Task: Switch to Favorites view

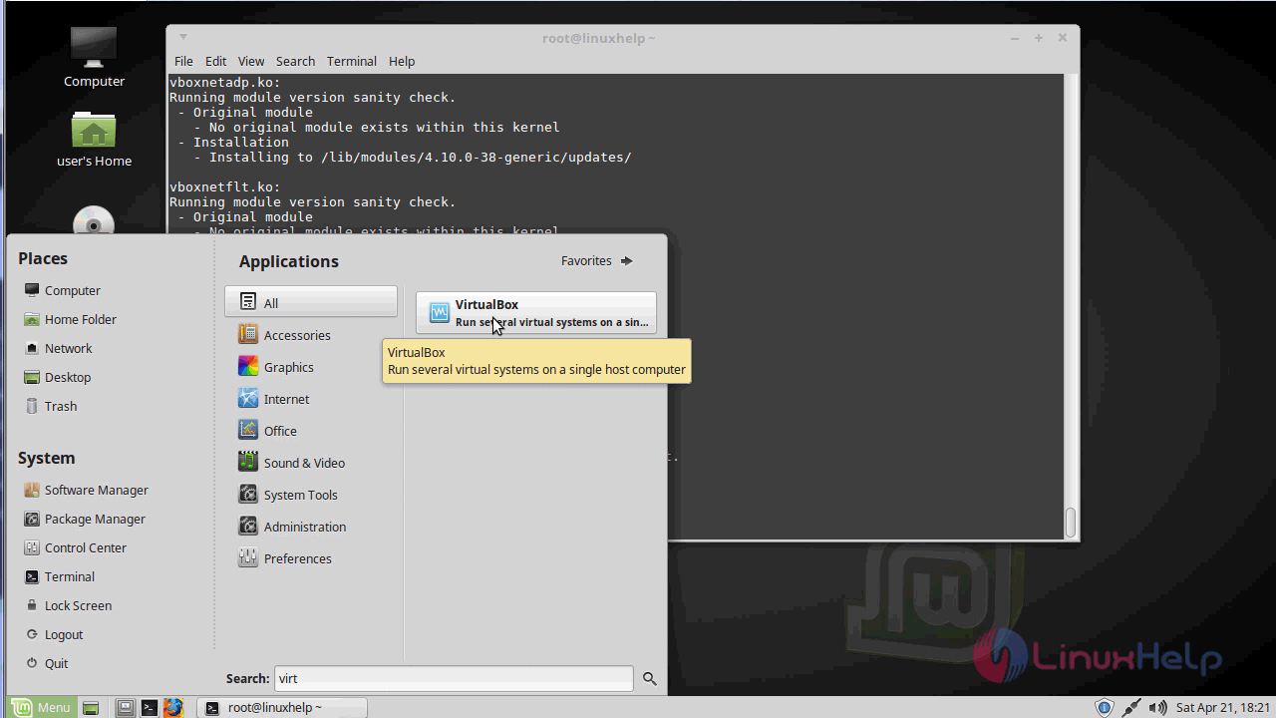Action: [x=596, y=260]
